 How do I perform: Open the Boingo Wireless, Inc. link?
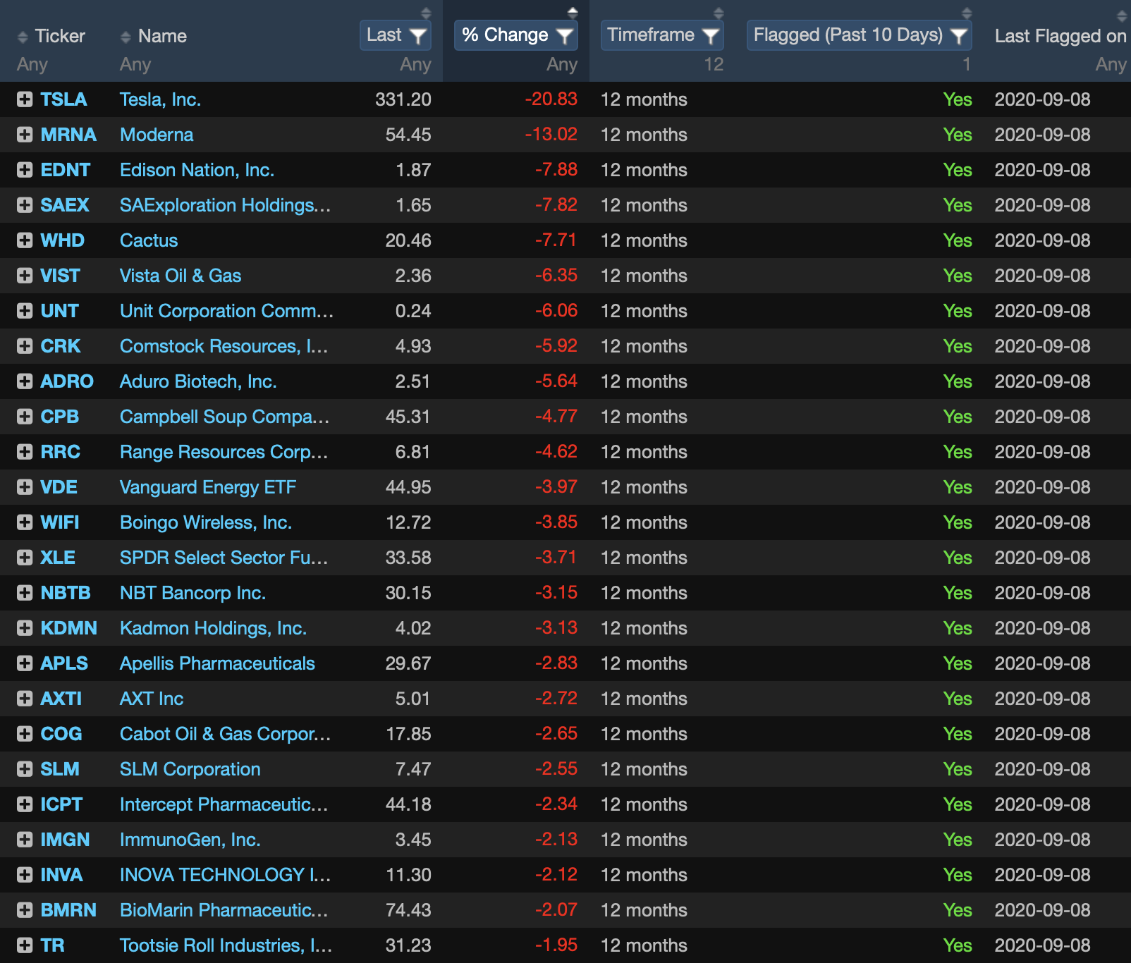(x=206, y=522)
